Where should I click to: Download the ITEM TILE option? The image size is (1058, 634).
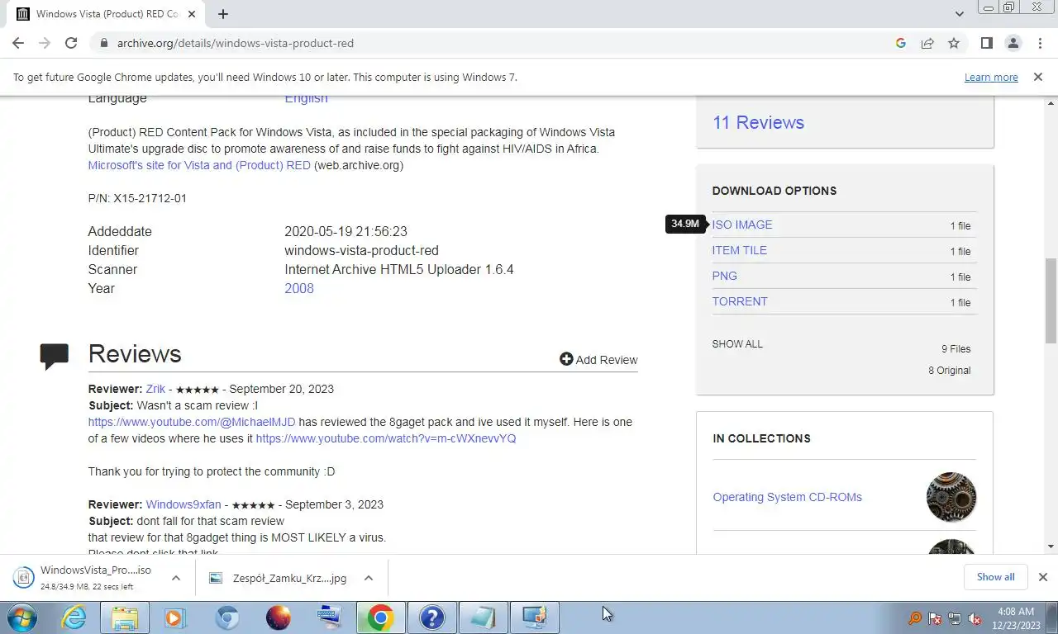click(x=740, y=250)
